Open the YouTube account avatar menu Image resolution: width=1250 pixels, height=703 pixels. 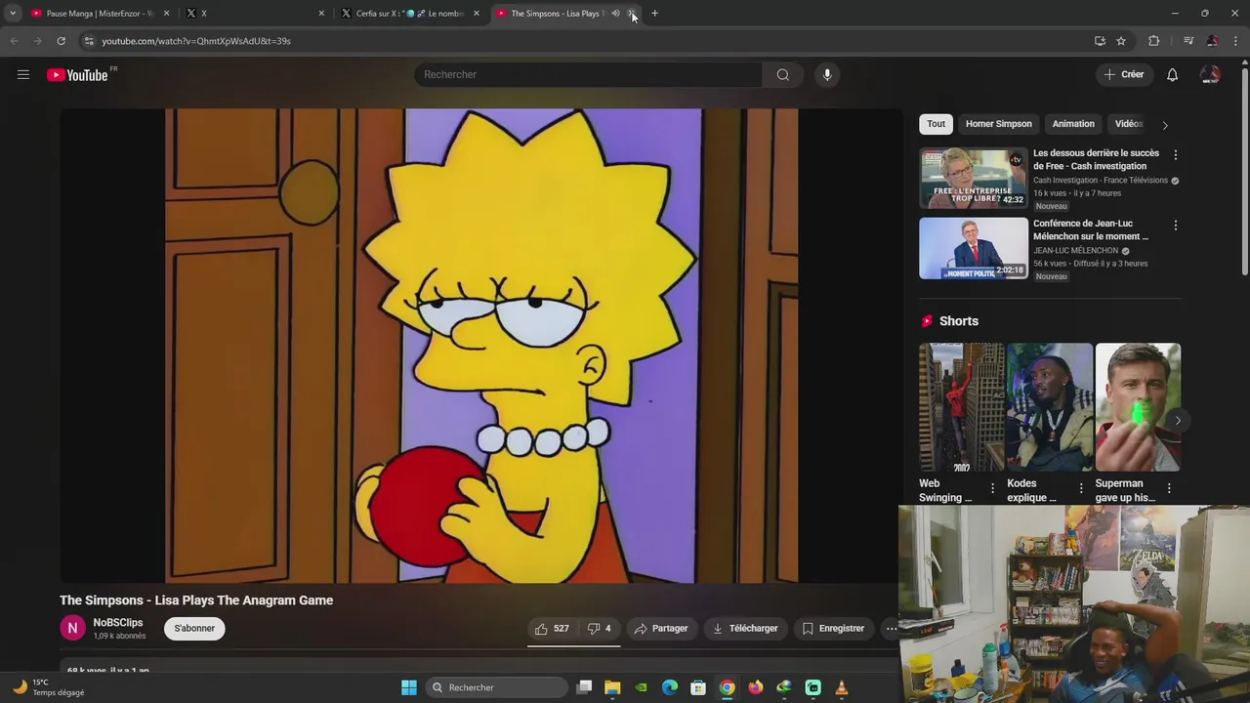coord(1210,74)
